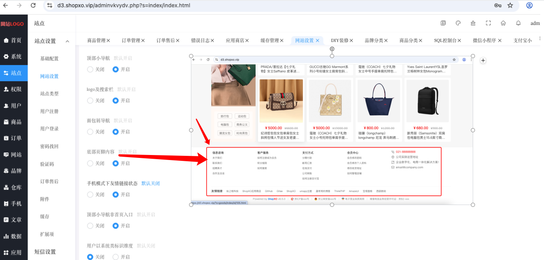Switch to the 应用商店 tab

pos(235,40)
